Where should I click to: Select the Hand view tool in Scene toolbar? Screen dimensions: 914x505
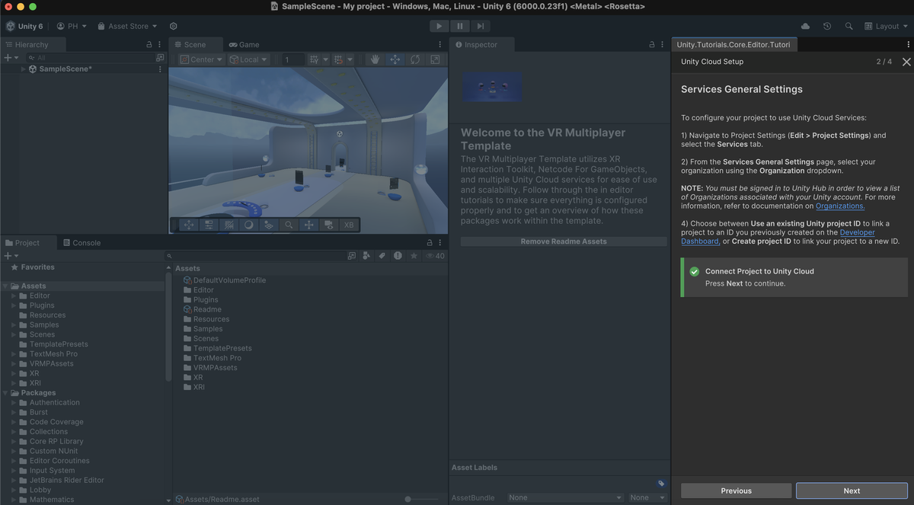pyautogui.click(x=375, y=59)
